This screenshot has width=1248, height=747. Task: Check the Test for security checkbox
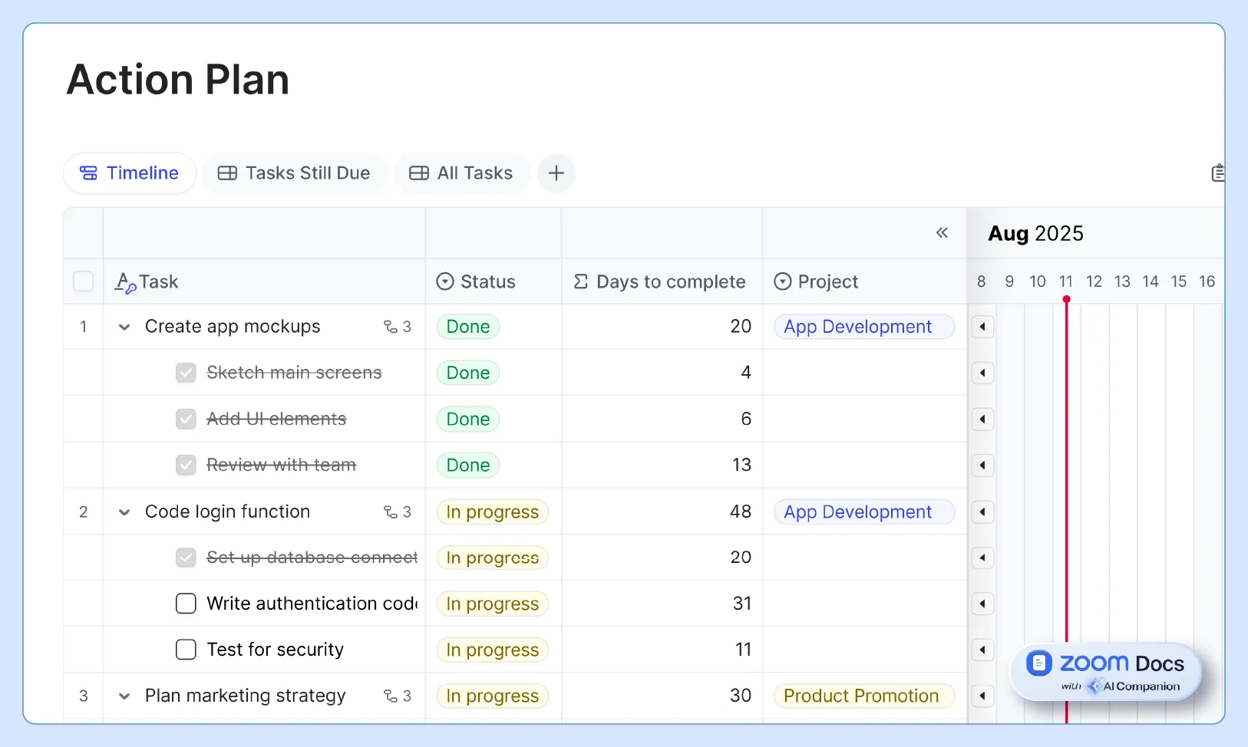pyautogui.click(x=185, y=650)
